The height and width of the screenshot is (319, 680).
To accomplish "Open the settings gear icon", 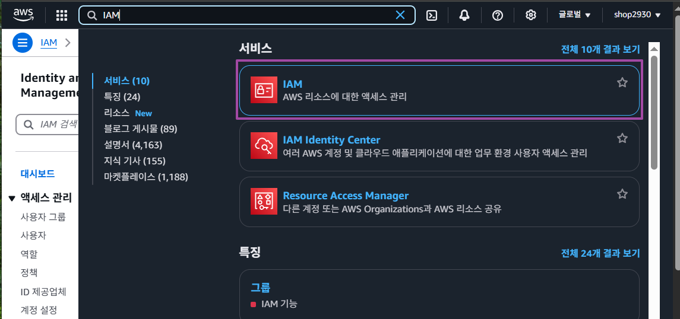I will [530, 15].
